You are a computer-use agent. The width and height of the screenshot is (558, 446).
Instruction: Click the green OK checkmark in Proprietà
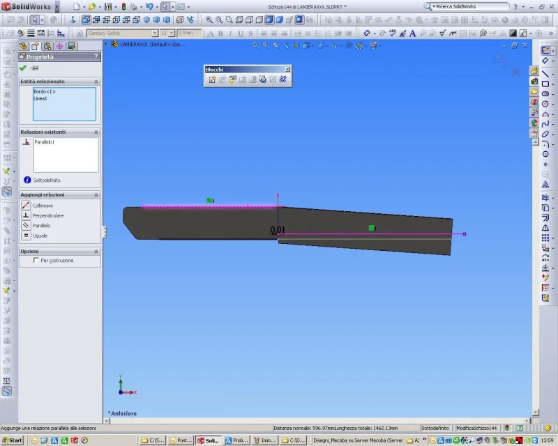(x=23, y=68)
